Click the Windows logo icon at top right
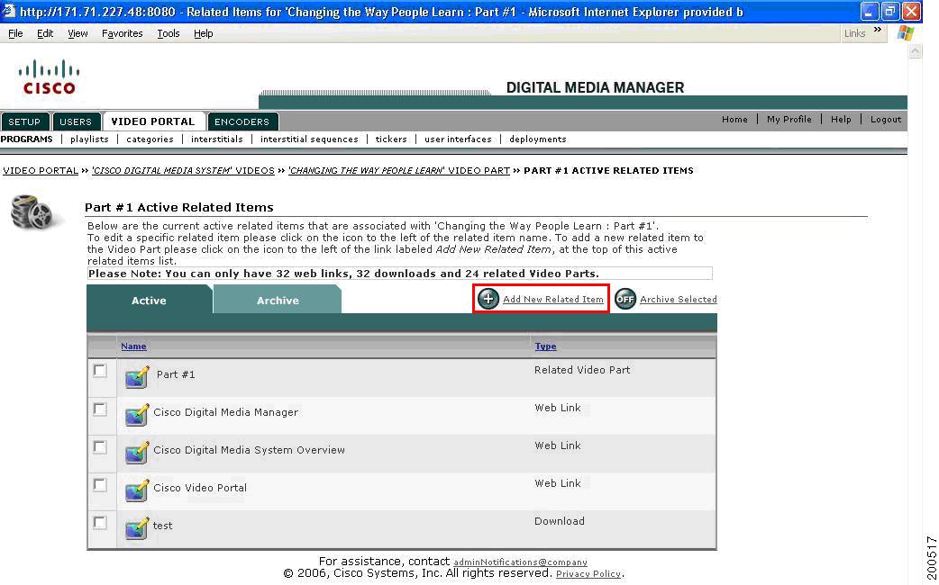The width and height of the screenshot is (939, 585). point(905,33)
